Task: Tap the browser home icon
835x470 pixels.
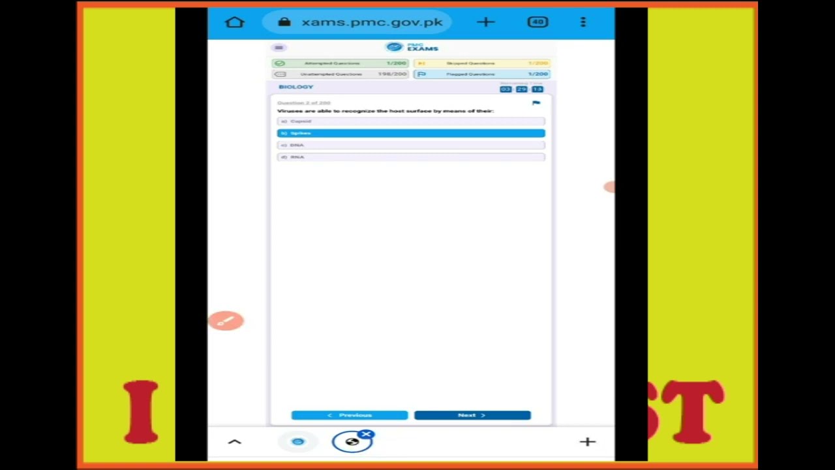Action: [235, 22]
